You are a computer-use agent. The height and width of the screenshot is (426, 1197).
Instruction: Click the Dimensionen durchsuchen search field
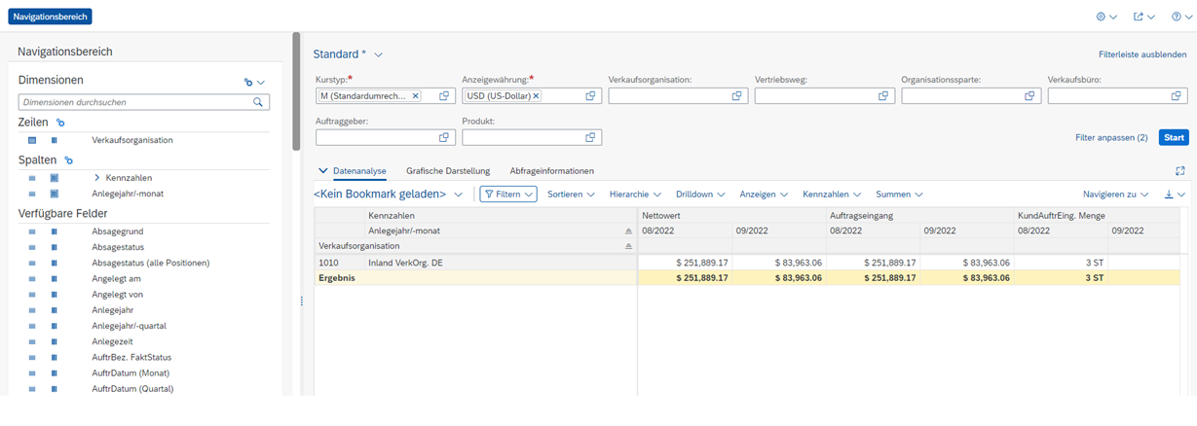134,102
